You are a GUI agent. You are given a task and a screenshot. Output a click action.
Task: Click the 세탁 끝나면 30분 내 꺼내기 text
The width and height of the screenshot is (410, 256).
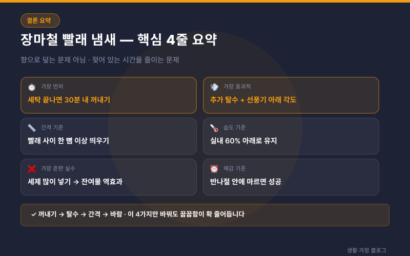[x=69, y=100]
